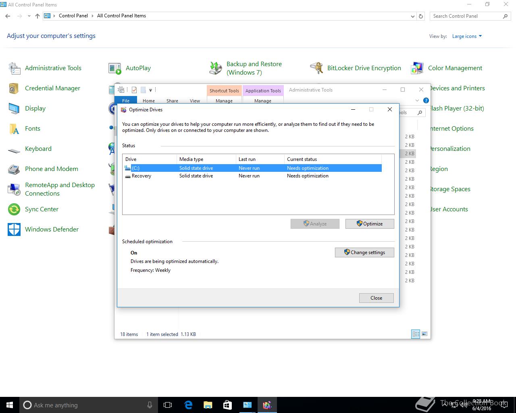Open Storage Spaces item

pyautogui.click(x=450, y=189)
